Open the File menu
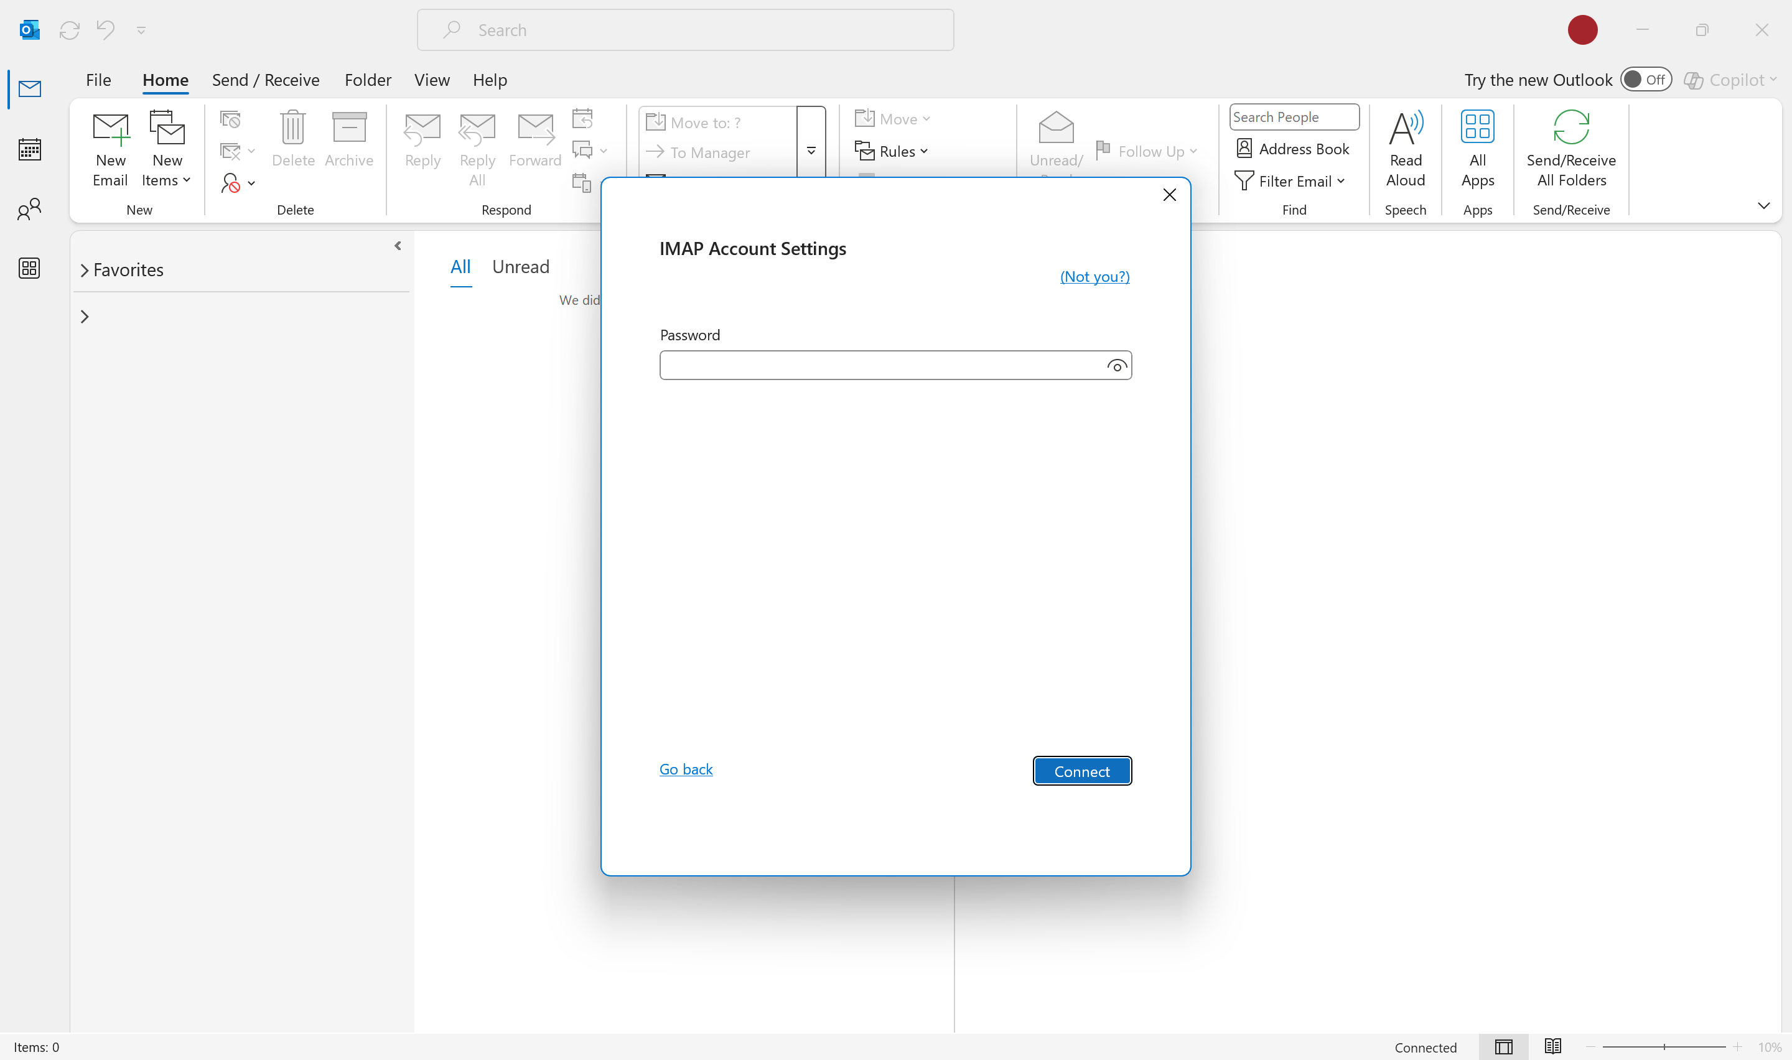Viewport: 1792px width, 1060px height. [98, 80]
